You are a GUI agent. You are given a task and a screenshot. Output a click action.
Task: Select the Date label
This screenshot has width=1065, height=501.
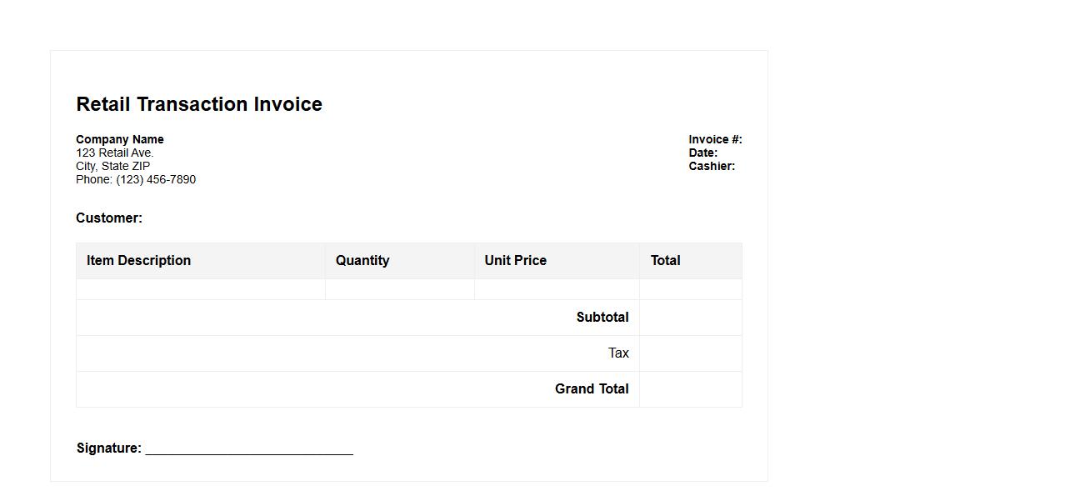(703, 153)
